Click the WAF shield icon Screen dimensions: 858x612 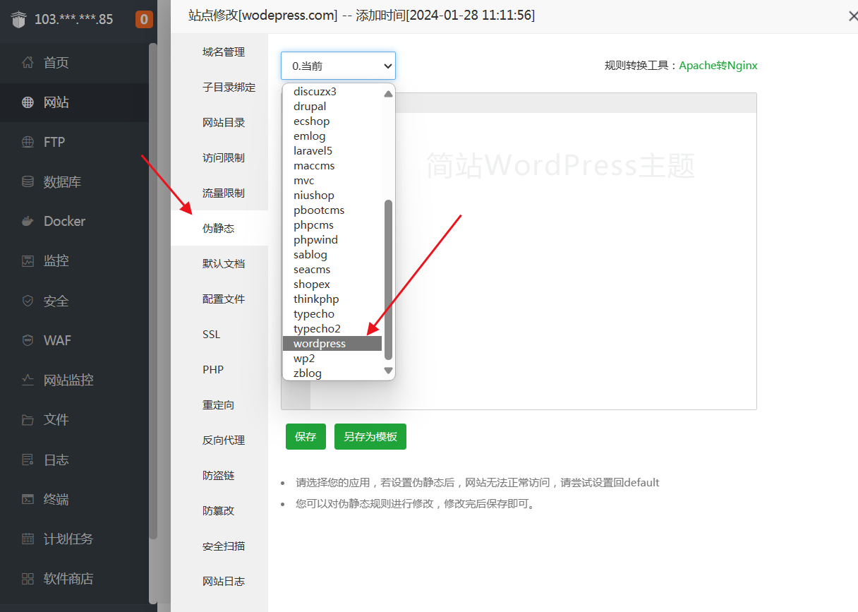coord(28,340)
